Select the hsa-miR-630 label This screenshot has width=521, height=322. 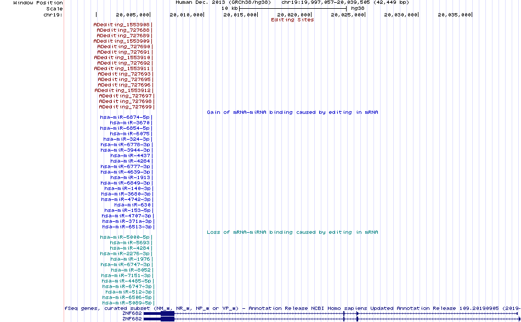(132, 205)
